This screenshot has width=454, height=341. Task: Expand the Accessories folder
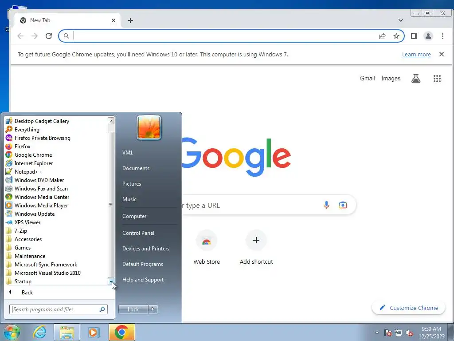56,239
